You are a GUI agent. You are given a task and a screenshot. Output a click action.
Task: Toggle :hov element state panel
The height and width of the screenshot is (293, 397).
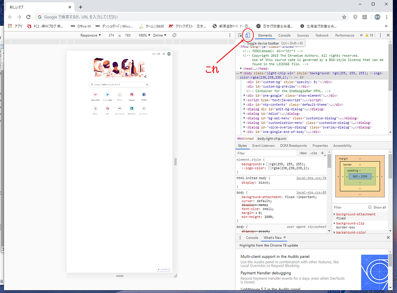pyautogui.click(x=303, y=153)
